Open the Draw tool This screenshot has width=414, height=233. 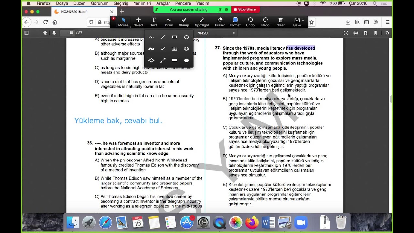click(x=169, y=22)
